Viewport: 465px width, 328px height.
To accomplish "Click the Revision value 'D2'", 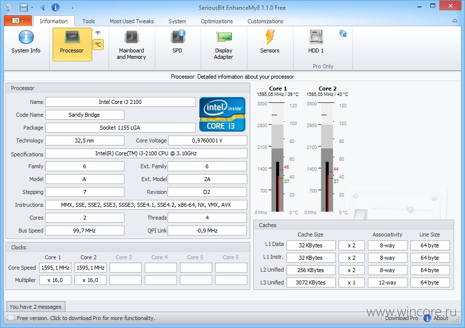I will tap(207, 192).
